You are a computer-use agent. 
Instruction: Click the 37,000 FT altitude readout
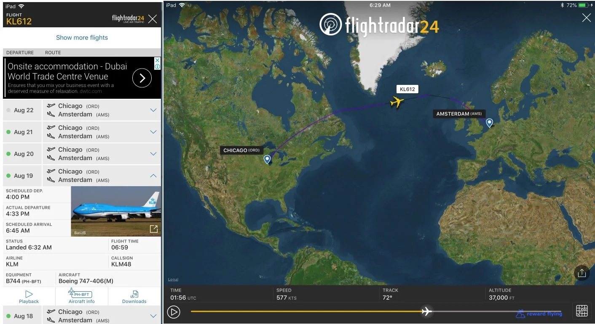501,298
